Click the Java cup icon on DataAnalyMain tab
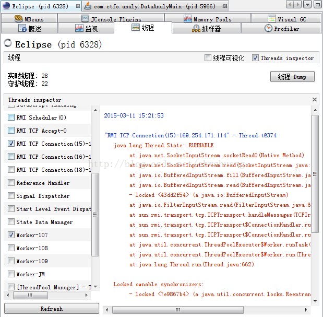323x317 pixels. coord(88,6)
